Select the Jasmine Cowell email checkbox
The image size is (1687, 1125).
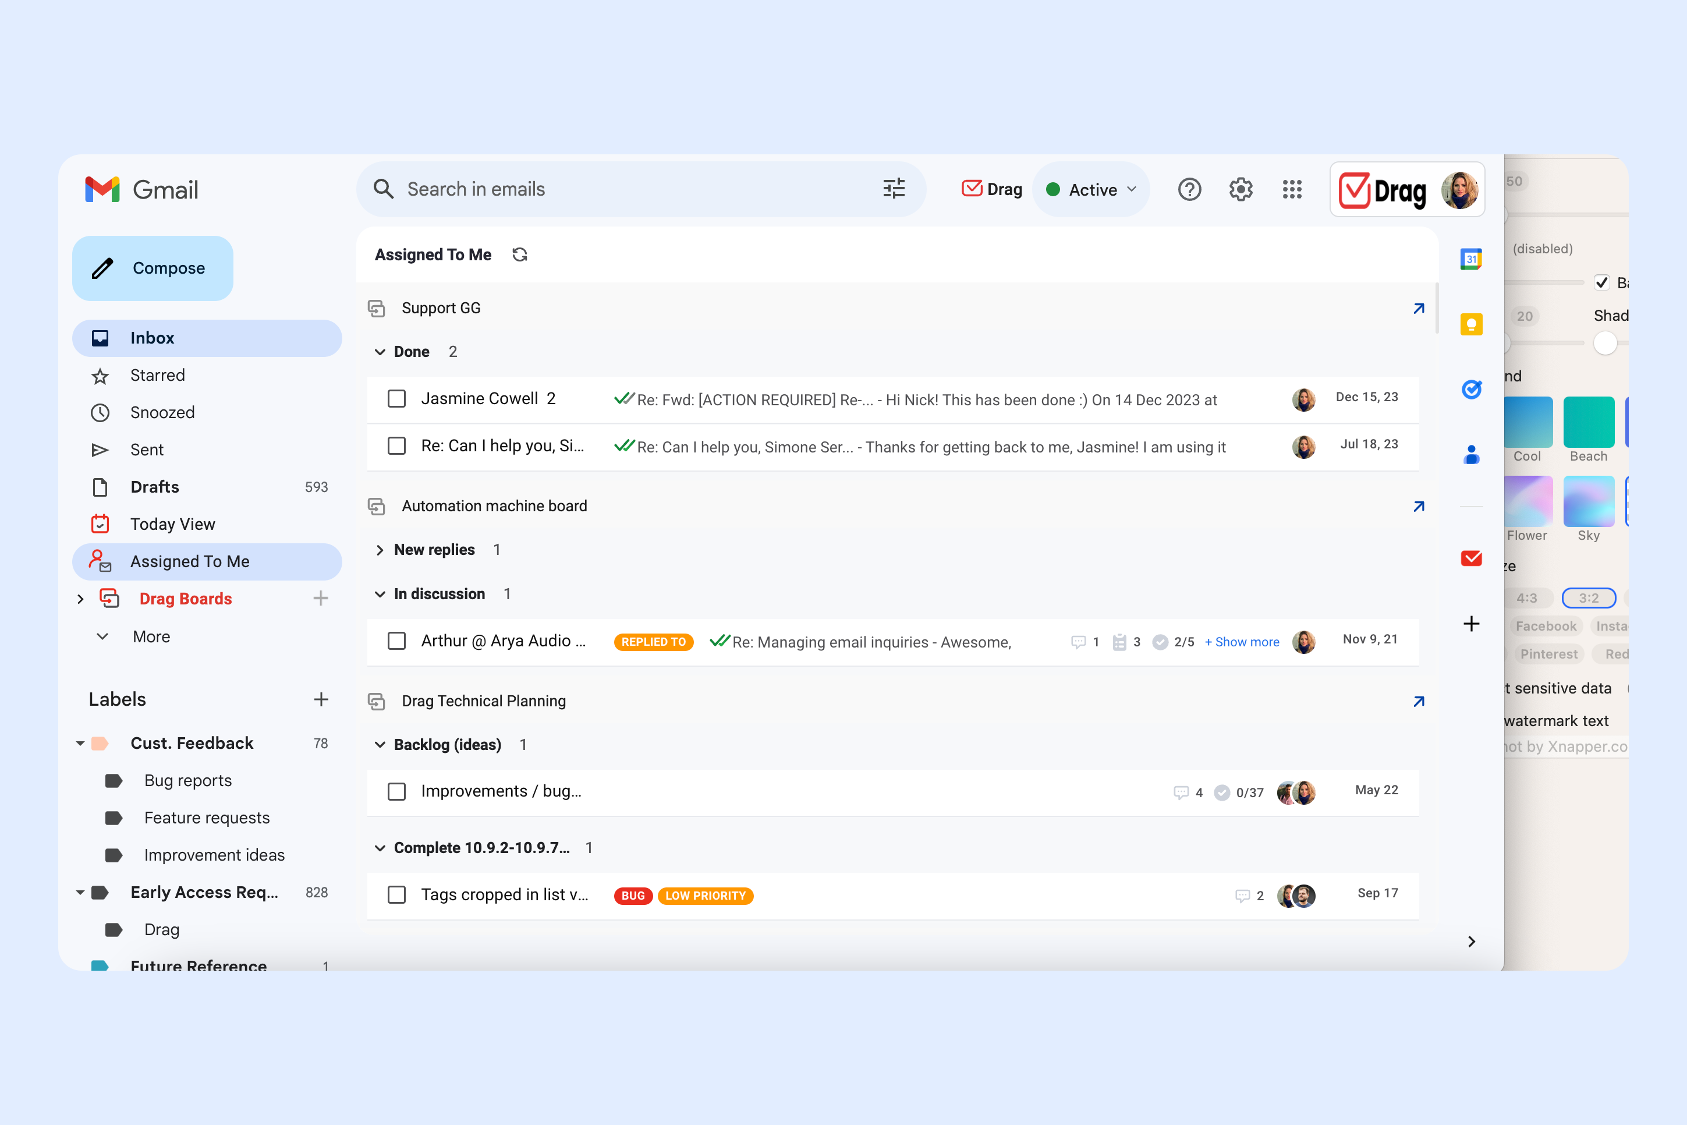pyautogui.click(x=396, y=399)
